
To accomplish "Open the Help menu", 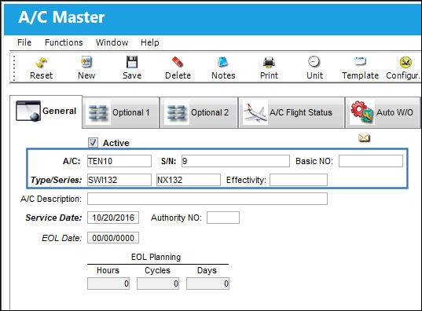I will (x=150, y=42).
